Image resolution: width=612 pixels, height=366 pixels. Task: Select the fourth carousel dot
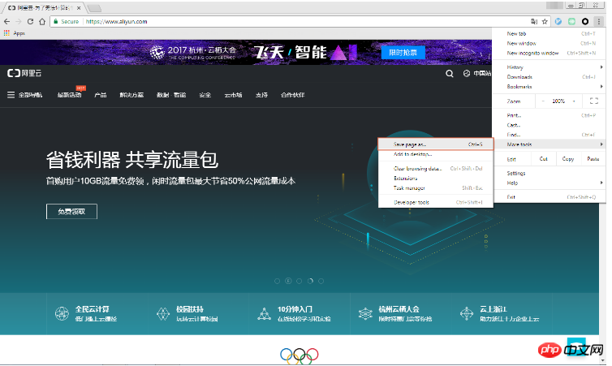[310, 281]
